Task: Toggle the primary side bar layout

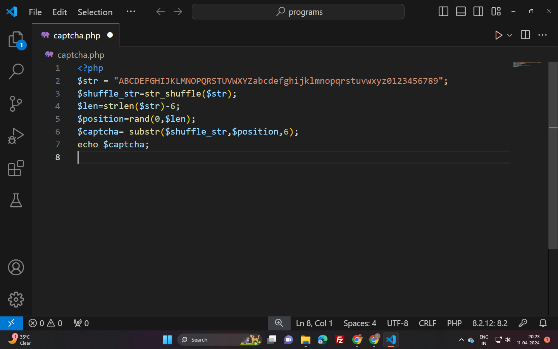Action: coord(443,12)
